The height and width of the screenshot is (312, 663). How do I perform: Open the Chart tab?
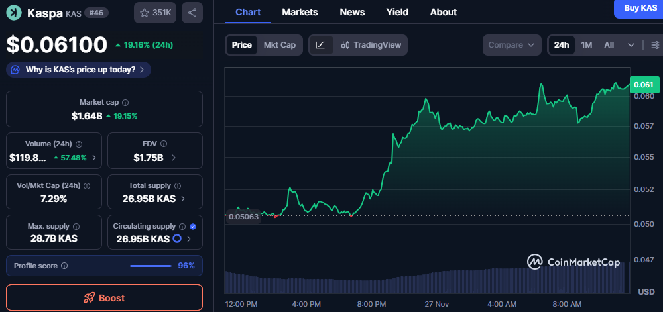pos(248,12)
